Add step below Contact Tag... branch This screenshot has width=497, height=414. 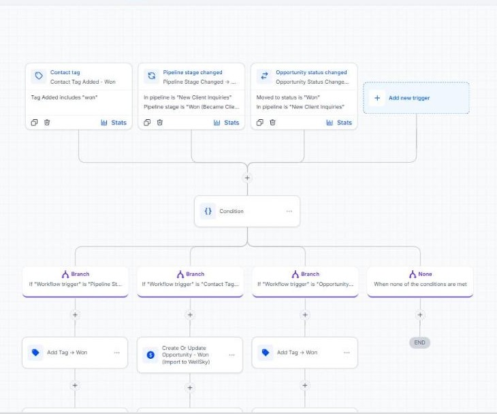click(190, 315)
